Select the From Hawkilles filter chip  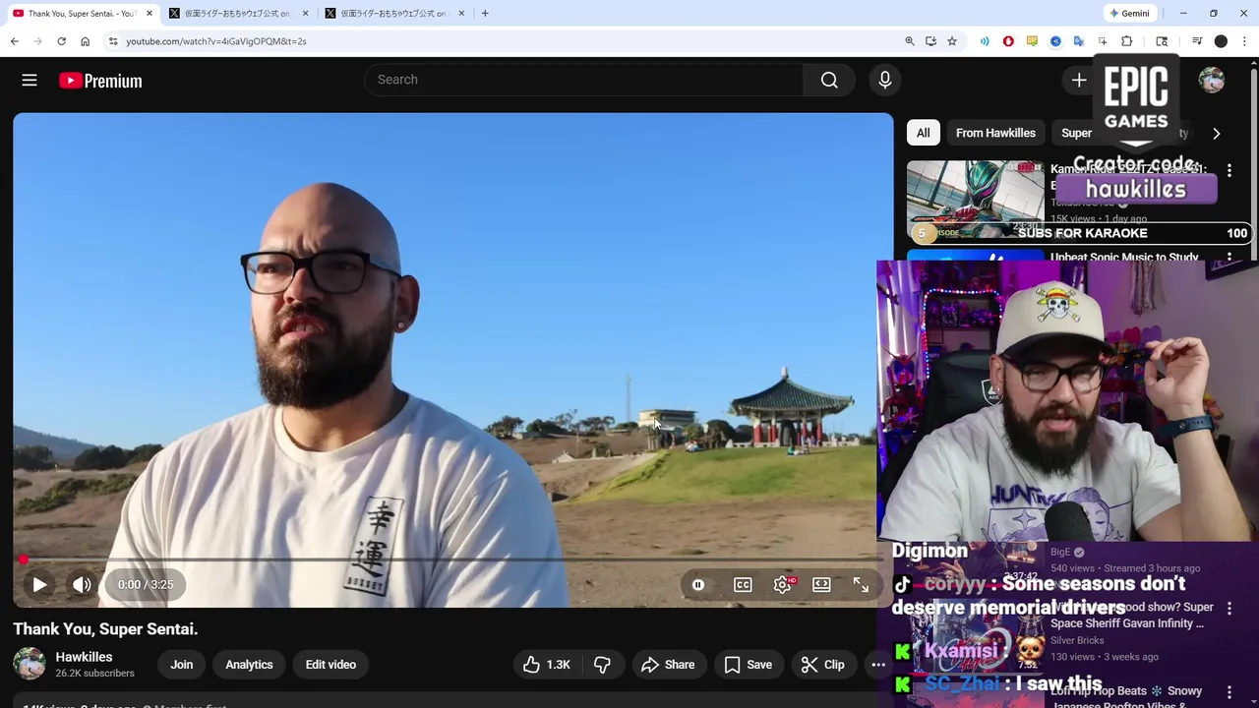point(995,133)
